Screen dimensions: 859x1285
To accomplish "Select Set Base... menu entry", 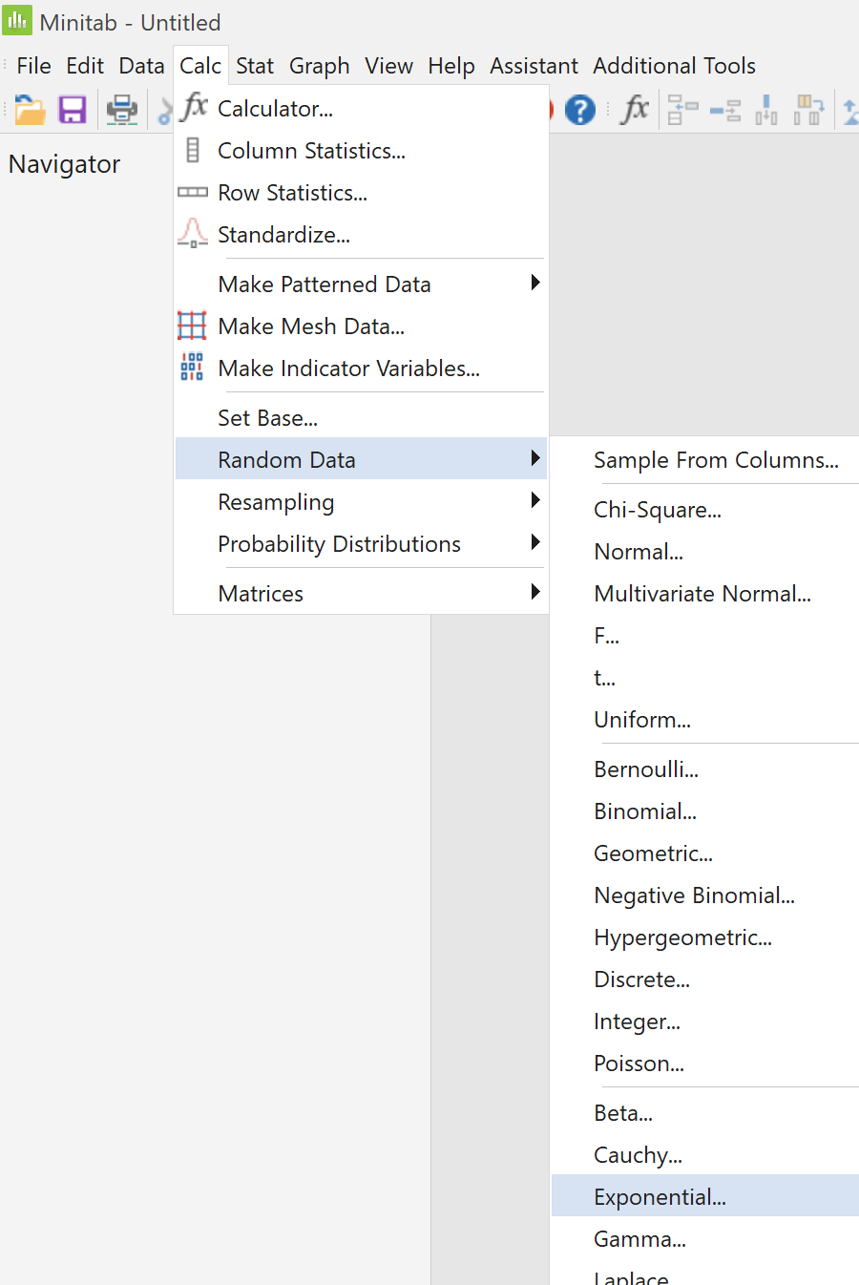I will (x=362, y=418).
